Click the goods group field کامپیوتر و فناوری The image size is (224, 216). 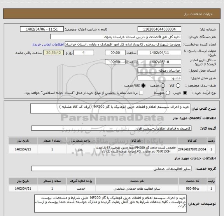[x=111, y=128]
